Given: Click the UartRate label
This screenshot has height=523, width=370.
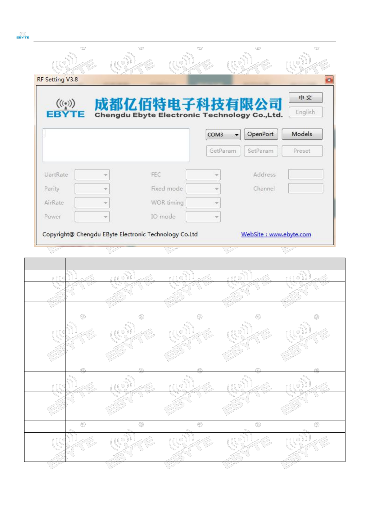Looking at the screenshot, I should tap(56, 174).
